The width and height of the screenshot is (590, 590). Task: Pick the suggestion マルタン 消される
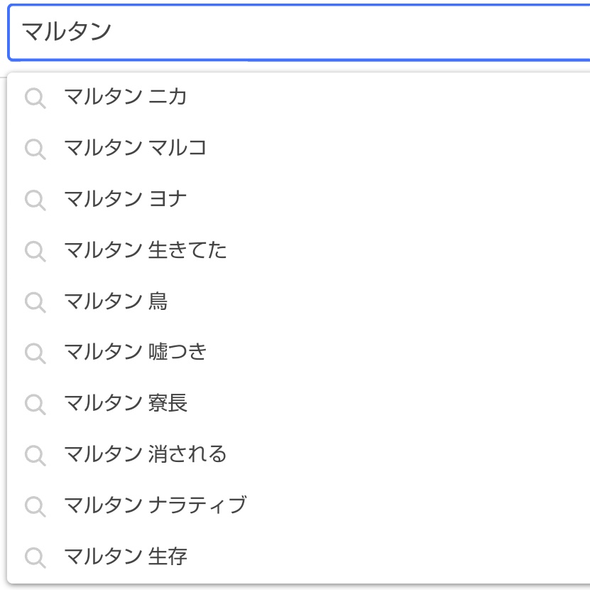pyautogui.click(x=299, y=455)
